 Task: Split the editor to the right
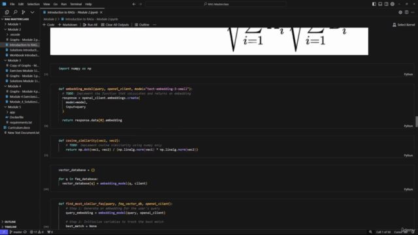point(406,12)
